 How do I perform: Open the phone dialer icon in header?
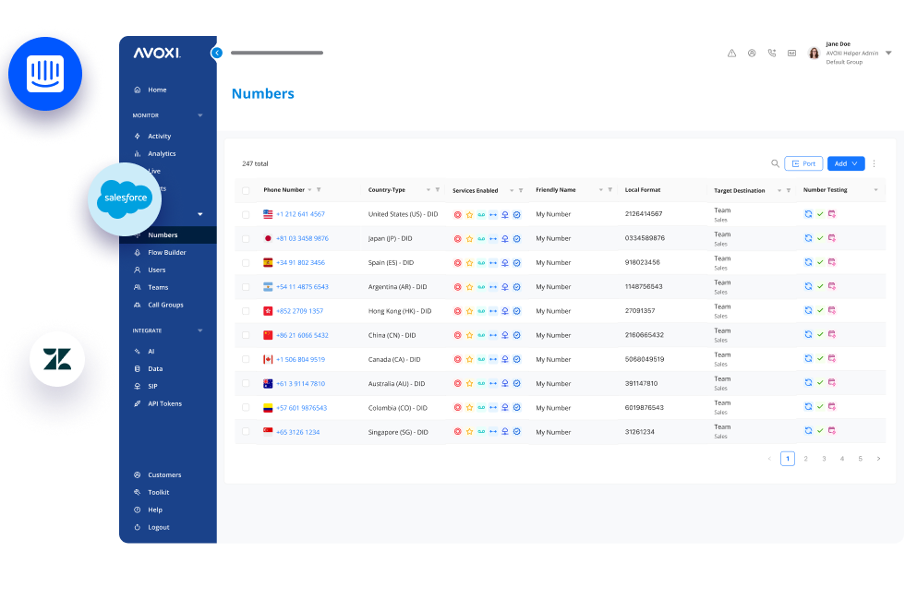[772, 54]
